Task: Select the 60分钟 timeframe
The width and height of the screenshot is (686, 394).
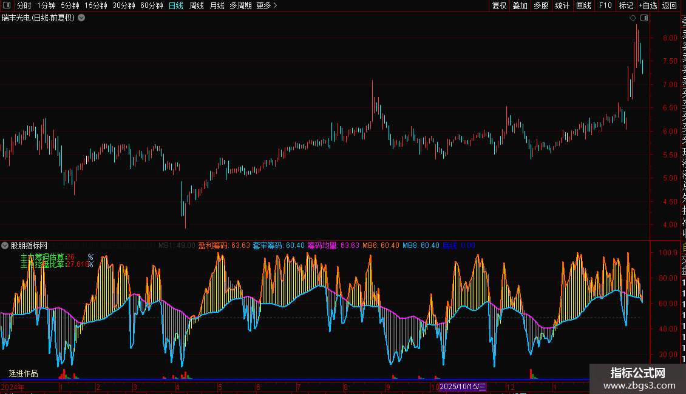Action: tap(152, 5)
